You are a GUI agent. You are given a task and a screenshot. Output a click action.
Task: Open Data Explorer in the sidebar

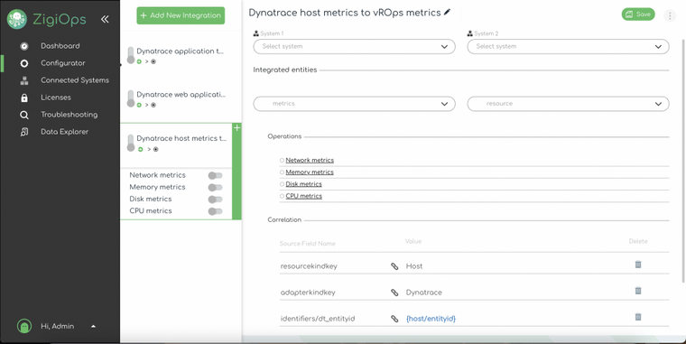[x=64, y=132]
